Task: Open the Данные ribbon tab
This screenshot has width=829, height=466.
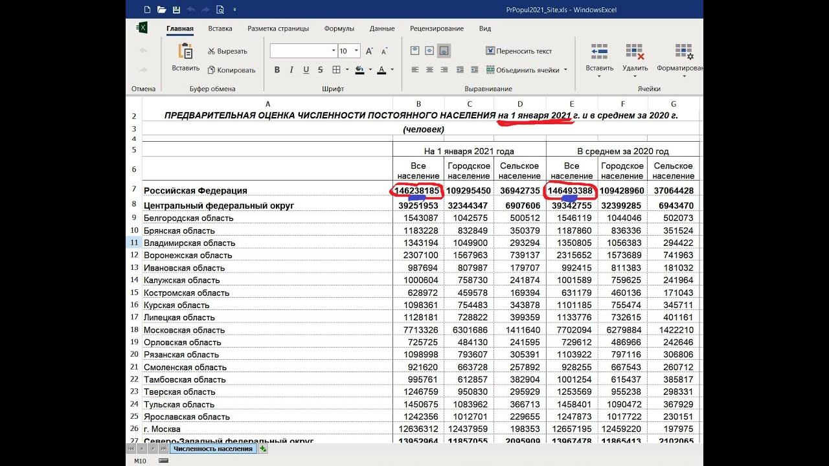Action: 382,28
